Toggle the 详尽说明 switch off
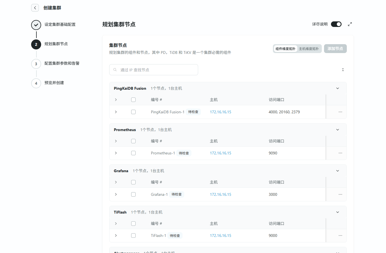The height and width of the screenshot is (253, 386). [336, 24]
